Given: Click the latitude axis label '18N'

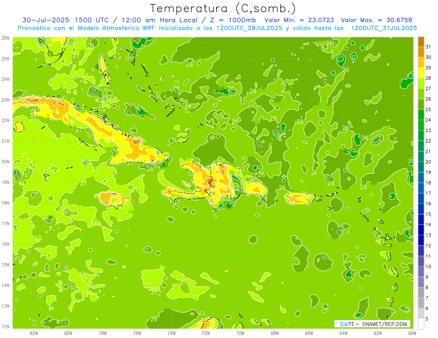Looking at the screenshot, I should tap(5, 203).
